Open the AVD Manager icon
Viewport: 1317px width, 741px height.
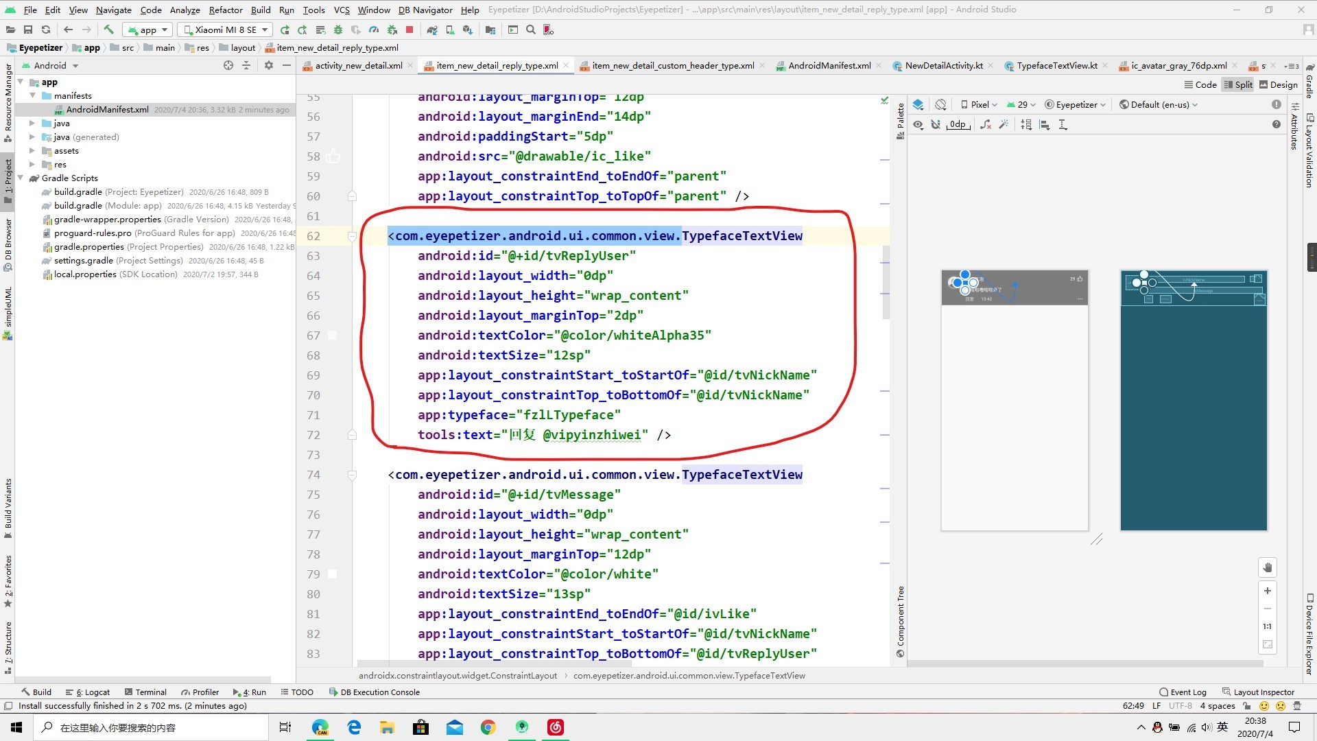pyautogui.click(x=449, y=30)
